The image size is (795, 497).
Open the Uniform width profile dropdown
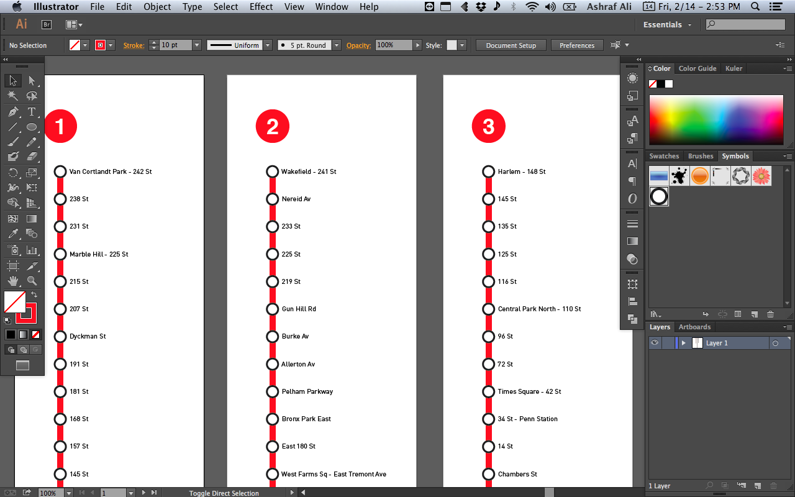click(268, 45)
